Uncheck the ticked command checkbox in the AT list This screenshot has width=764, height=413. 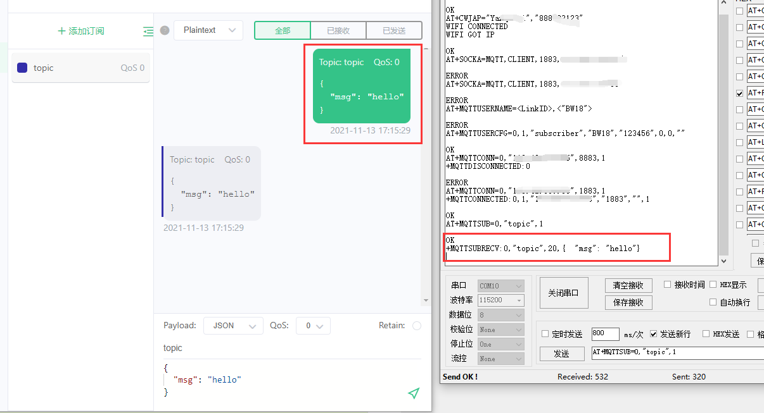[x=739, y=93]
